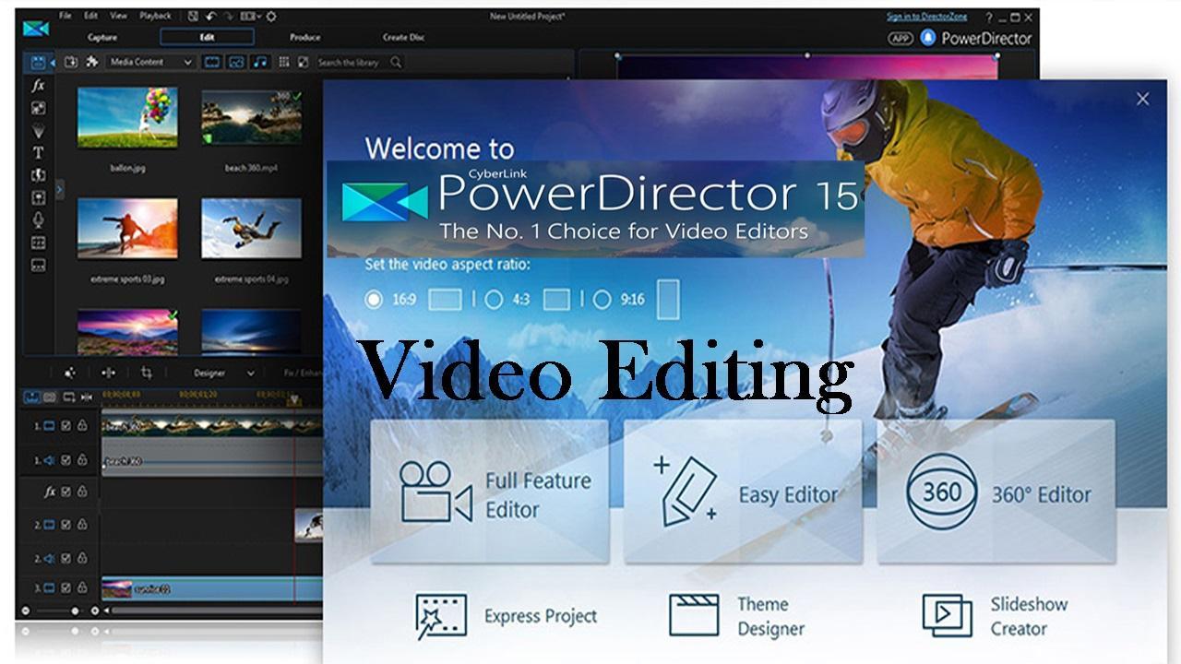This screenshot has height=664, width=1181.
Task: Launch the Full Feature Editor
Action: (x=490, y=492)
